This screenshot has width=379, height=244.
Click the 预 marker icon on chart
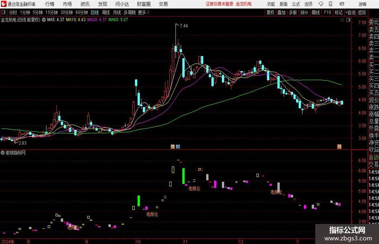point(339,147)
